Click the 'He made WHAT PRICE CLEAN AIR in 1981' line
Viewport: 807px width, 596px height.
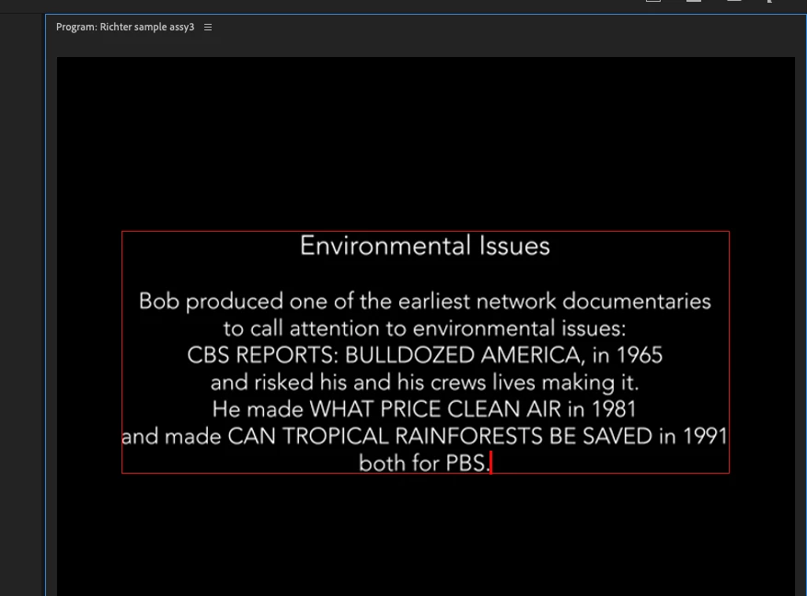pos(424,409)
